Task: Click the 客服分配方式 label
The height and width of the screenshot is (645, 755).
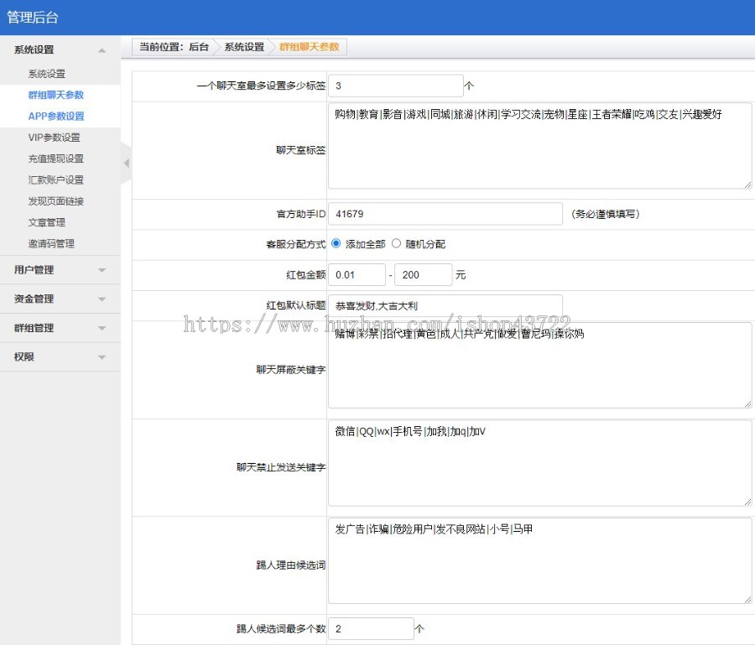Action: pos(295,244)
